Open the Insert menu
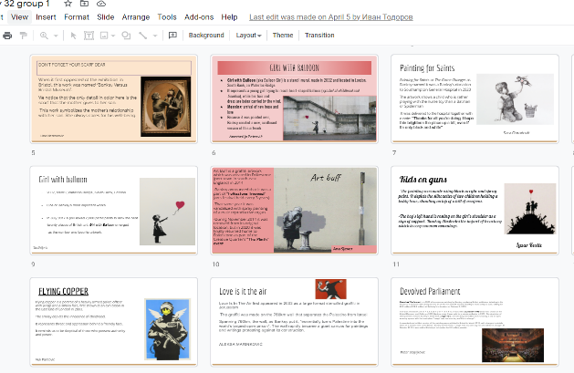 click(x=46, y=16)
